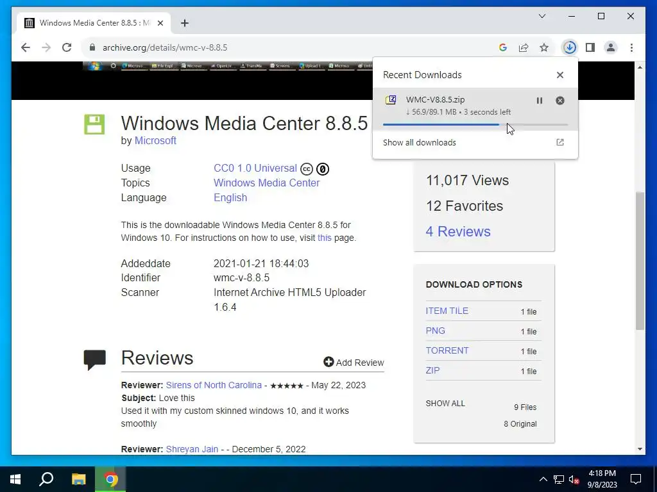Follow the 'this' instructions page link
This screenshot has width=657, height=492.
(x=324, y=238)
